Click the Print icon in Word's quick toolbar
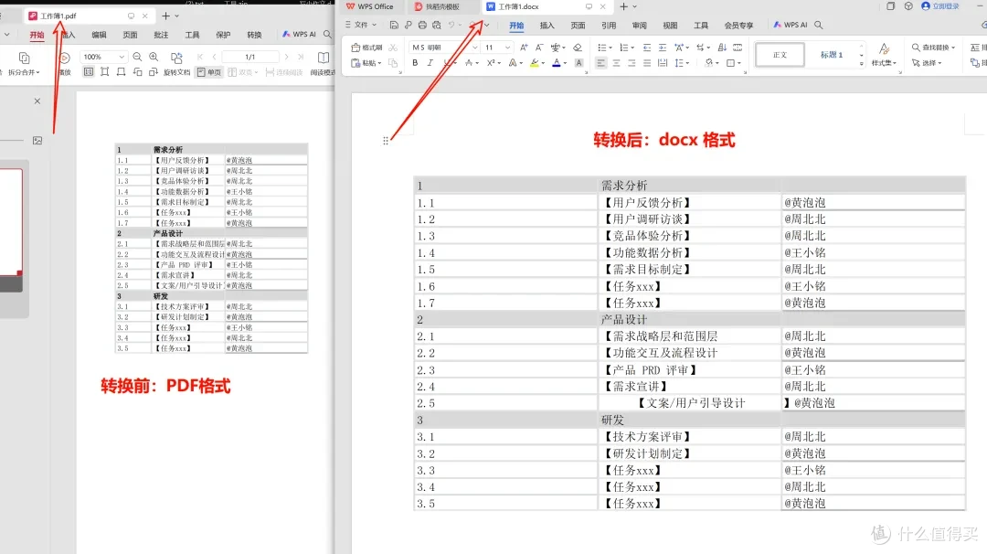The height and width of the screenshot is (554, 987). [x=422, y=26]
